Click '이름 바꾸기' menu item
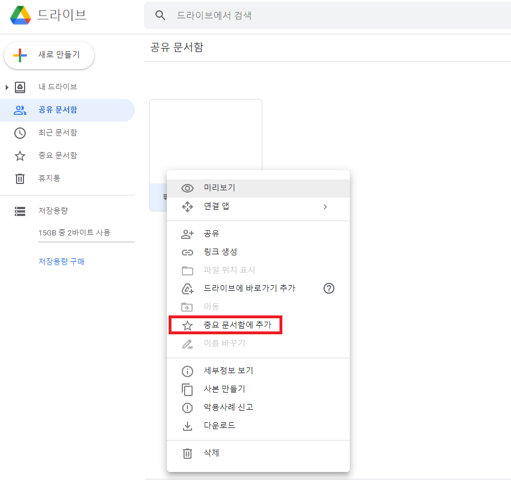This screenshot has width=511, height=480. coord(258,343)
